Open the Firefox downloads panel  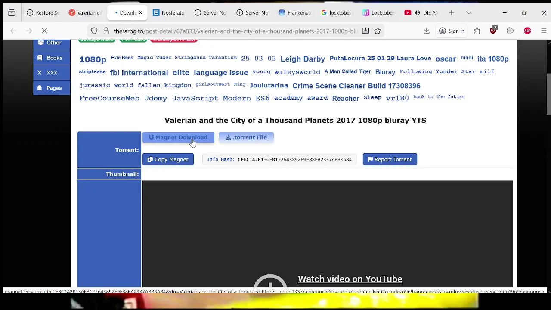[427, 31]
